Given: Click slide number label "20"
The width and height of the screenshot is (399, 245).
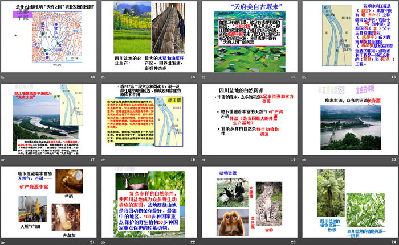Looking at the screenshot, I should click(394, 159).
